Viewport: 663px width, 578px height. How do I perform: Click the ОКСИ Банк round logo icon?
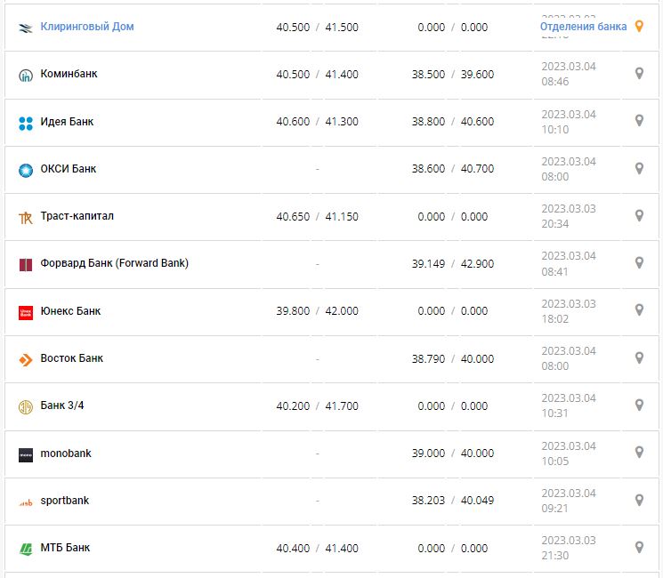tap(25, 170)
